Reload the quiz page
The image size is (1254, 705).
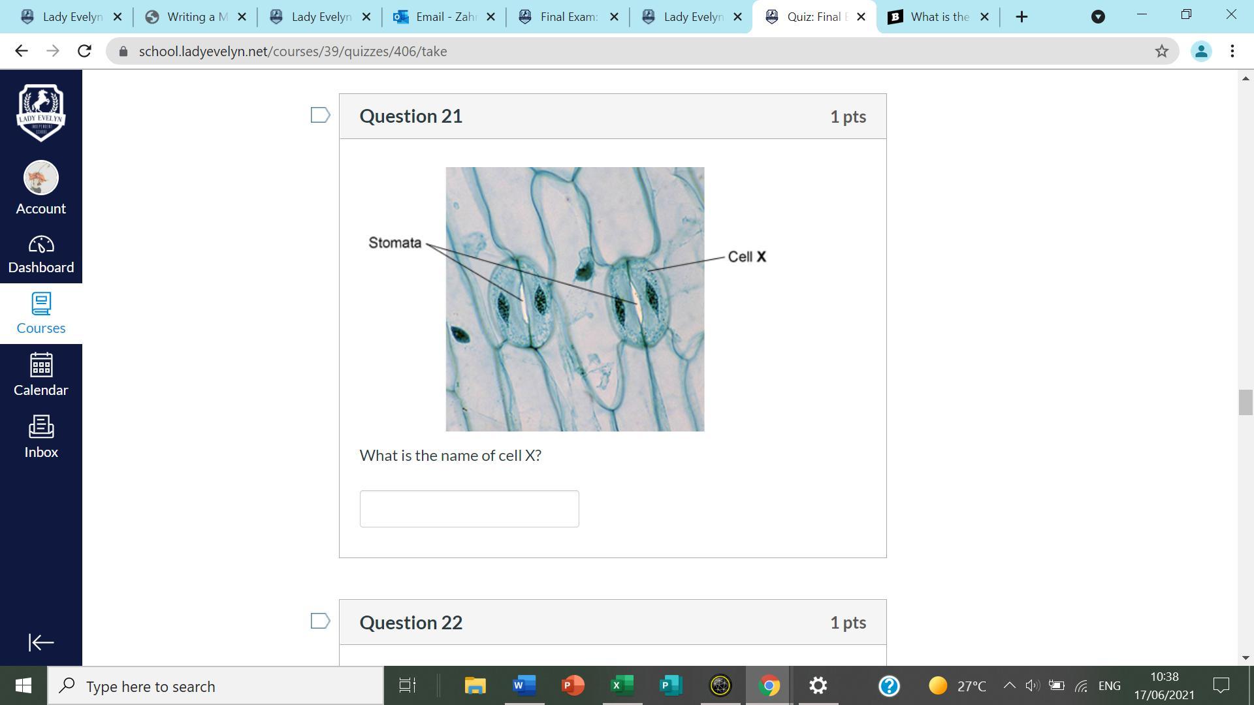pyautogui.click(x=84, y=51)
